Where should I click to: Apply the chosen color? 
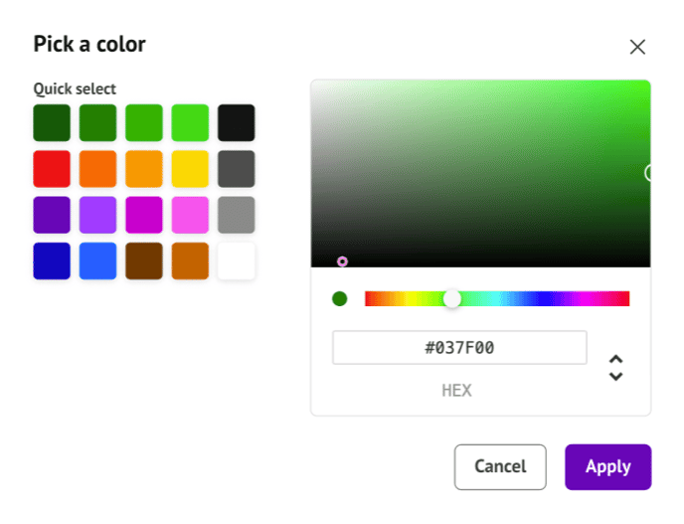pyautogui.click(x=608, y=467)
